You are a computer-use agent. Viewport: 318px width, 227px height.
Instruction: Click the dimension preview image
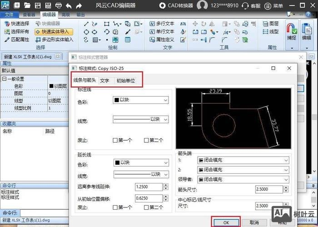[234, 118]
